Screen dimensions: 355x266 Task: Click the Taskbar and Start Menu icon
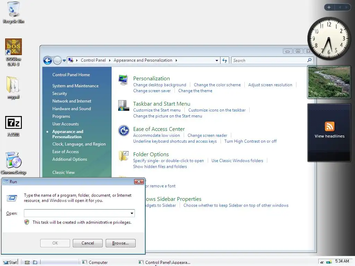coord(123,105)
